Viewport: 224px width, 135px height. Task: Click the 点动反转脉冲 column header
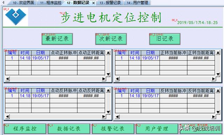click(64, 91)
